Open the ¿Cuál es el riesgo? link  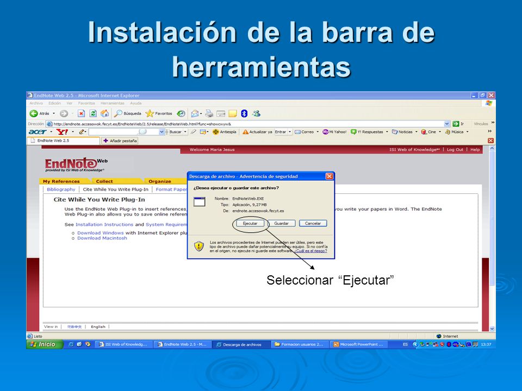coord(311,251)
